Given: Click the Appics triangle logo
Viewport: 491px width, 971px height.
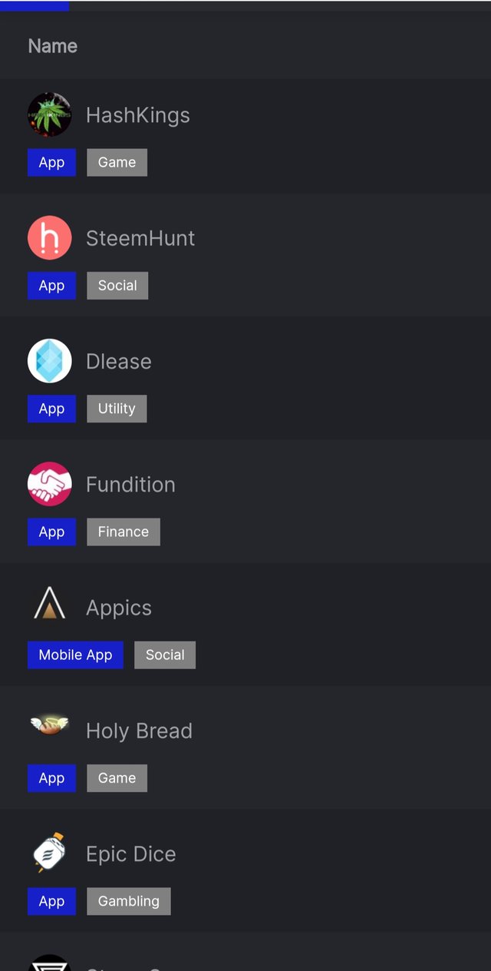Looking at the screenshot, I should click(50, 604).
